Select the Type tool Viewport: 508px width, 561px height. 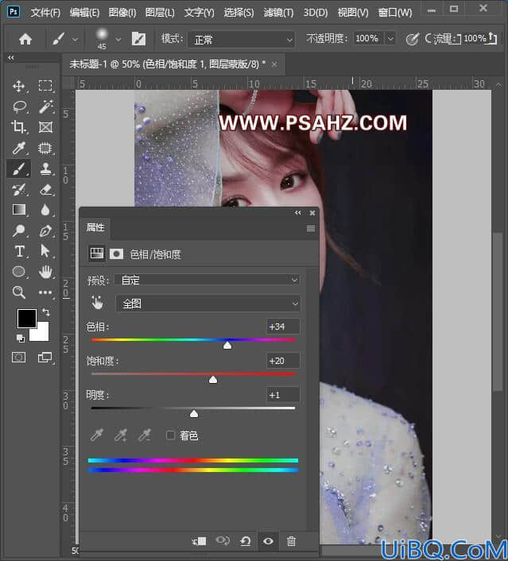19,251
